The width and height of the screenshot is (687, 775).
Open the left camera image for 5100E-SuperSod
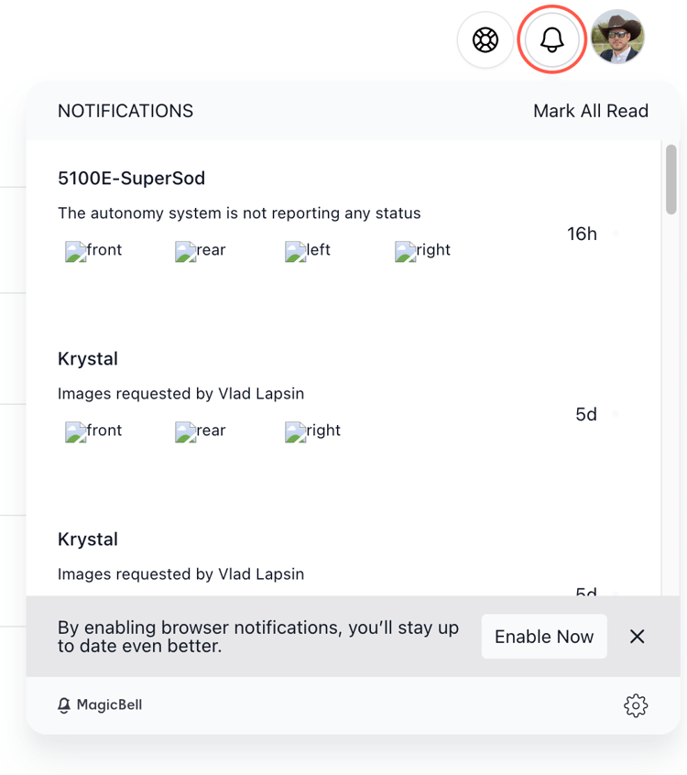tap(307, 250)
